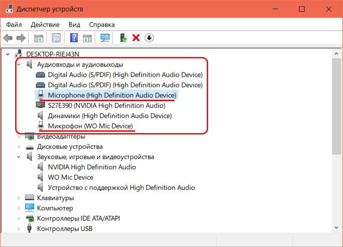Select S27E390 (NVIDIA High Definition Audio)
The height and width of the screenshot is (247, 343).
[107, 106]
